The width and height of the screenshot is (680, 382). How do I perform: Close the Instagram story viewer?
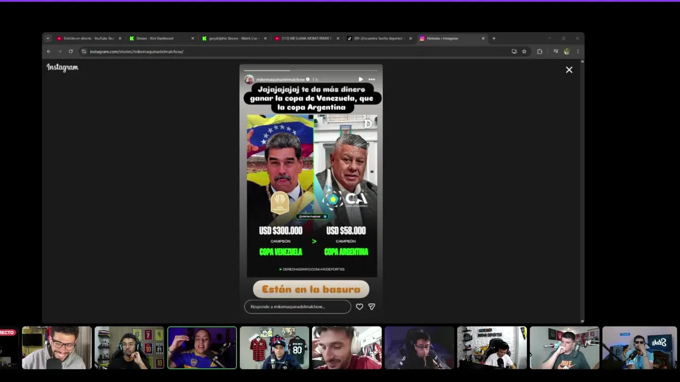point(569,70)
